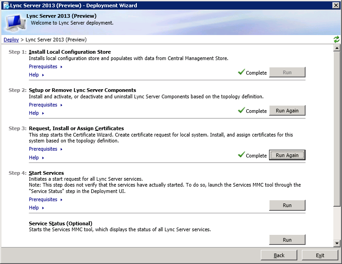The height and width of the screenshot is (264, 342).
Task: Expand Help under Start Services
Action: tap(36, 208)
